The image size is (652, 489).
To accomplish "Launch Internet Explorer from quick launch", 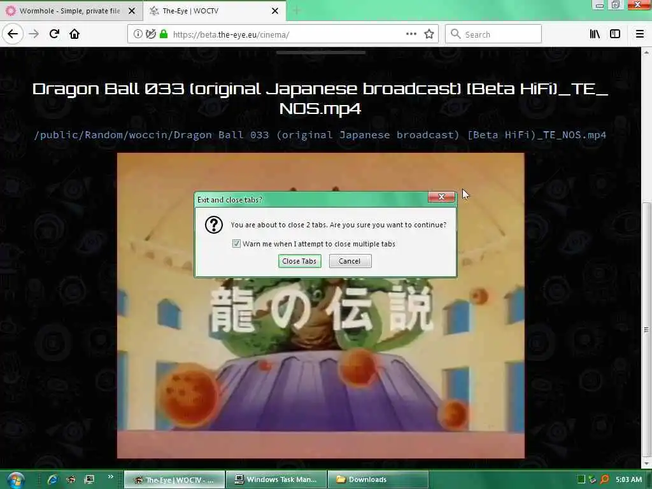I will (x=53, y=479).
